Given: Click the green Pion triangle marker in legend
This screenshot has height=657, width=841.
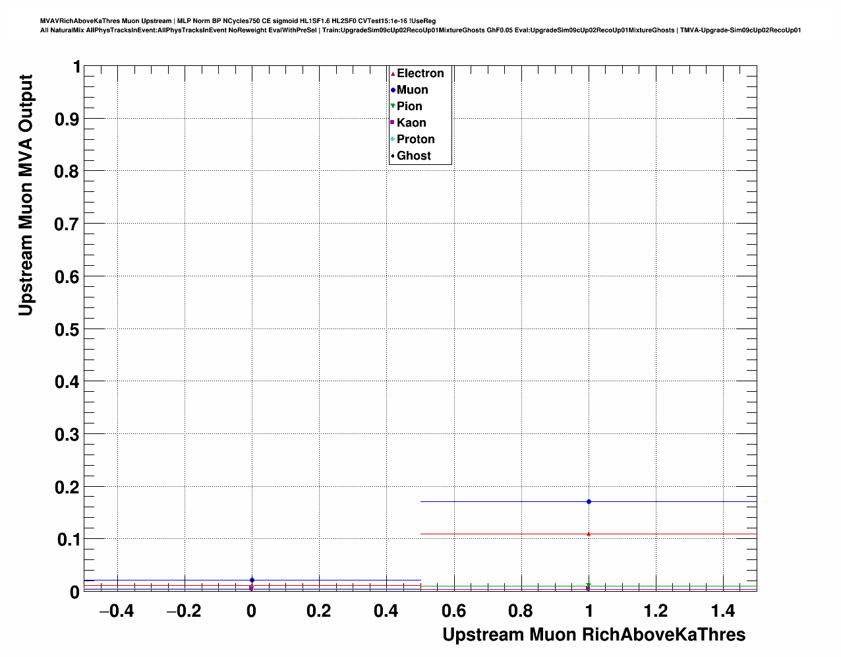Looking at the screenshot, I should [x=393, y=106].
